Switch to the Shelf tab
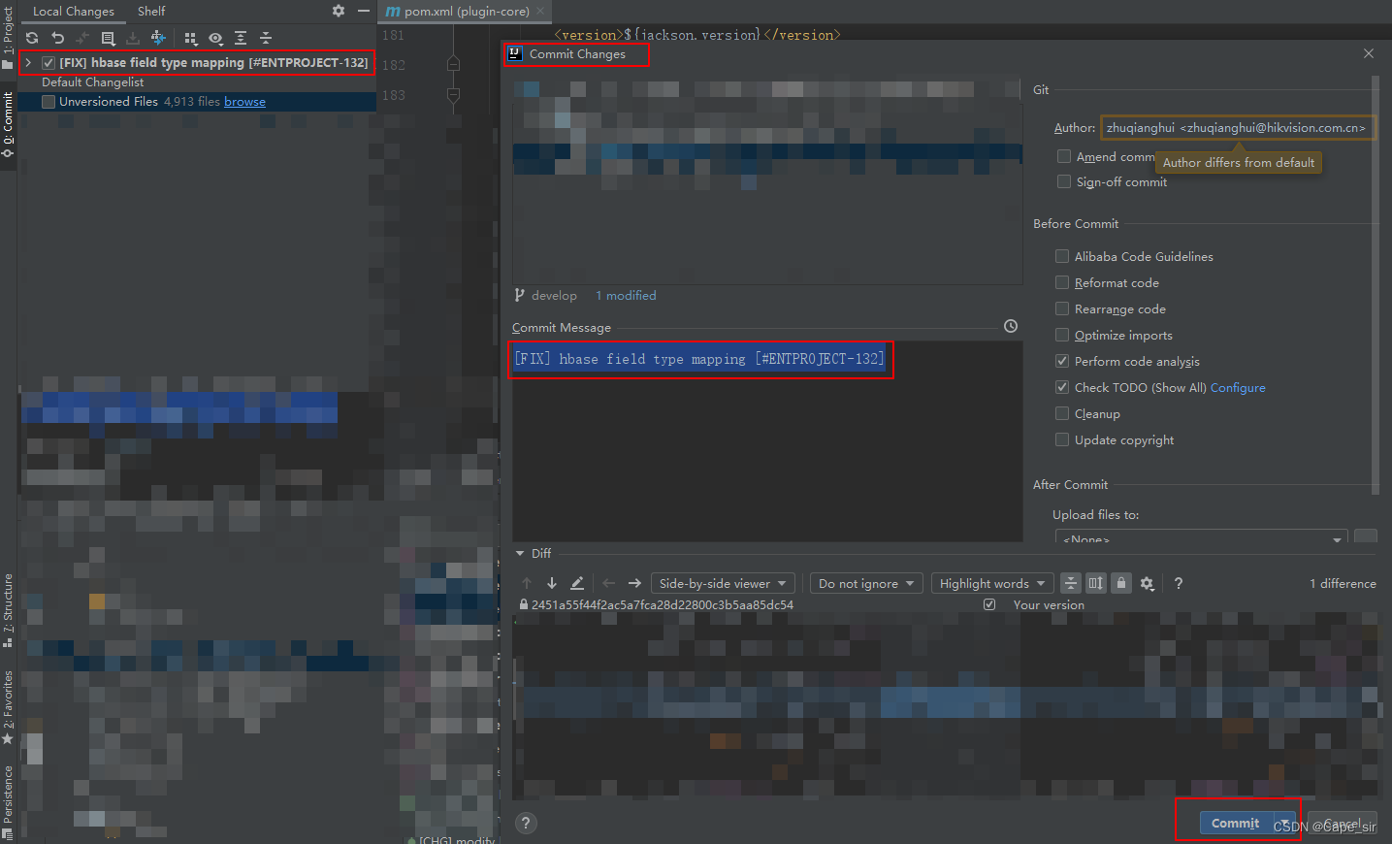The width and height of the screenshot is (1392, 844). [151, 11]
